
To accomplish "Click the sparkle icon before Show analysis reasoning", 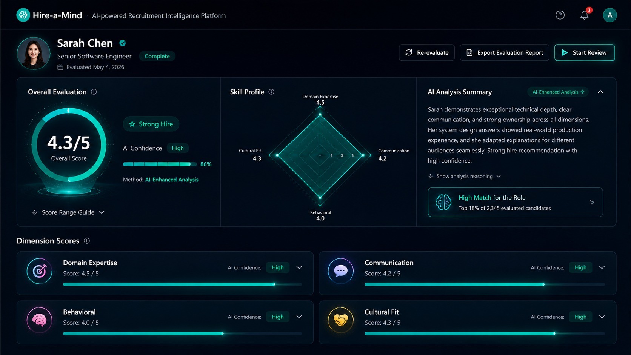I will [x=431, y=176].
